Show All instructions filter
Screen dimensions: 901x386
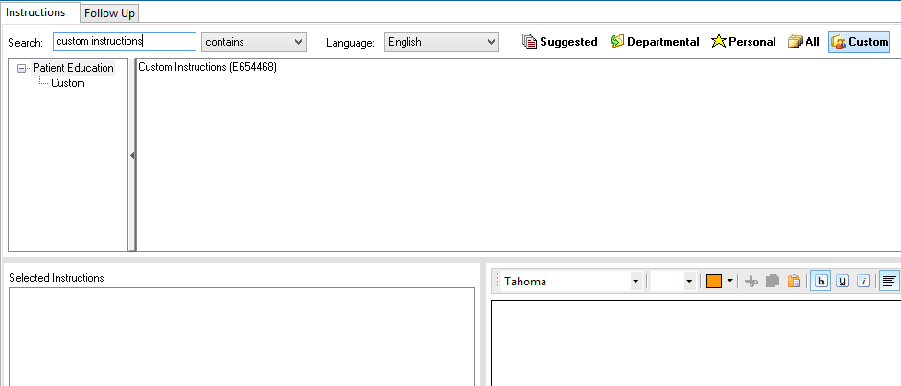(803, 42)
